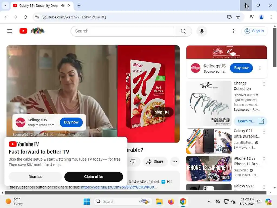
Task: Click the Sign in button
Action: click(x=255, y=31)
